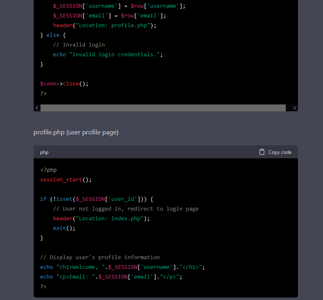323x300 pixels.
Task: Click the header Location: index.php line
Action: [x=101, y=218]
